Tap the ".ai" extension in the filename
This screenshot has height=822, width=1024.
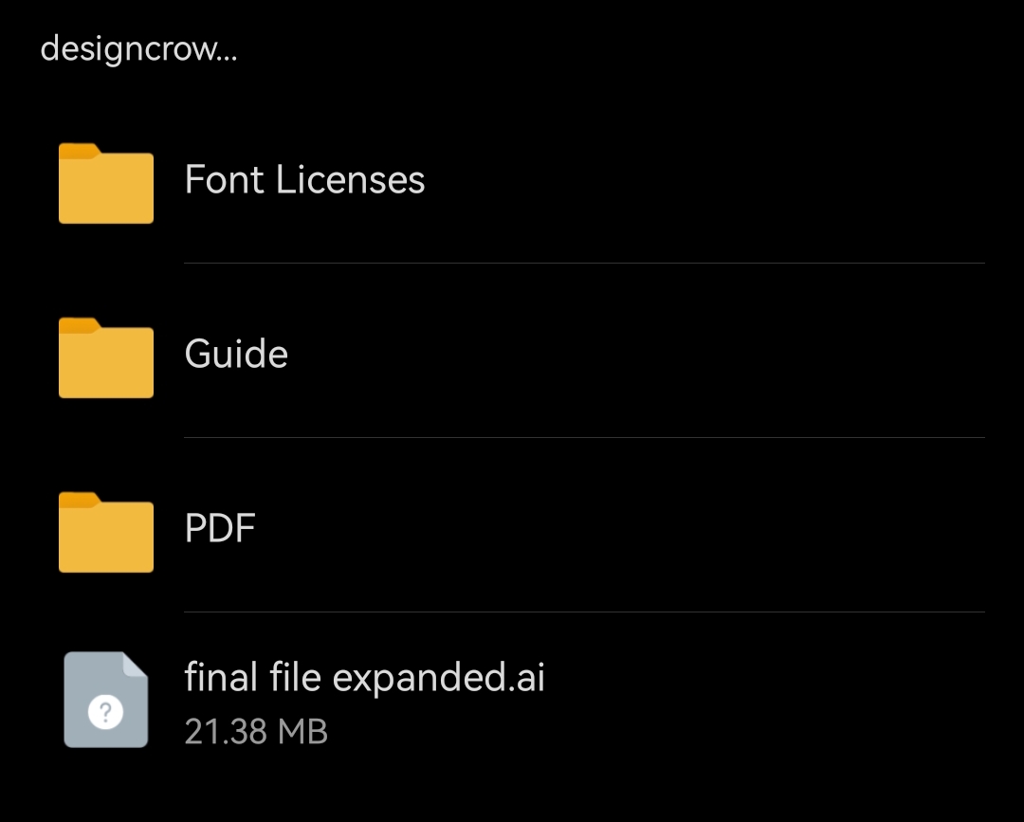point(526,678)
